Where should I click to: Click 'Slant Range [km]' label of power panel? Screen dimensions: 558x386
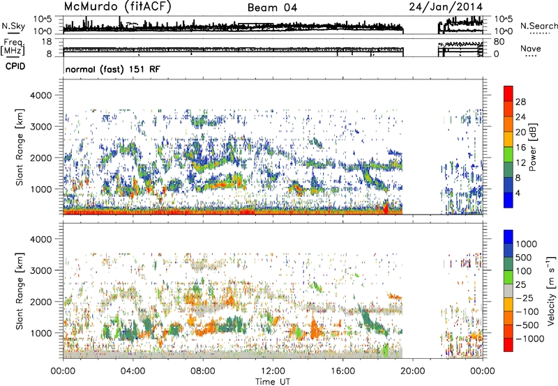click(x=20, y=147)
